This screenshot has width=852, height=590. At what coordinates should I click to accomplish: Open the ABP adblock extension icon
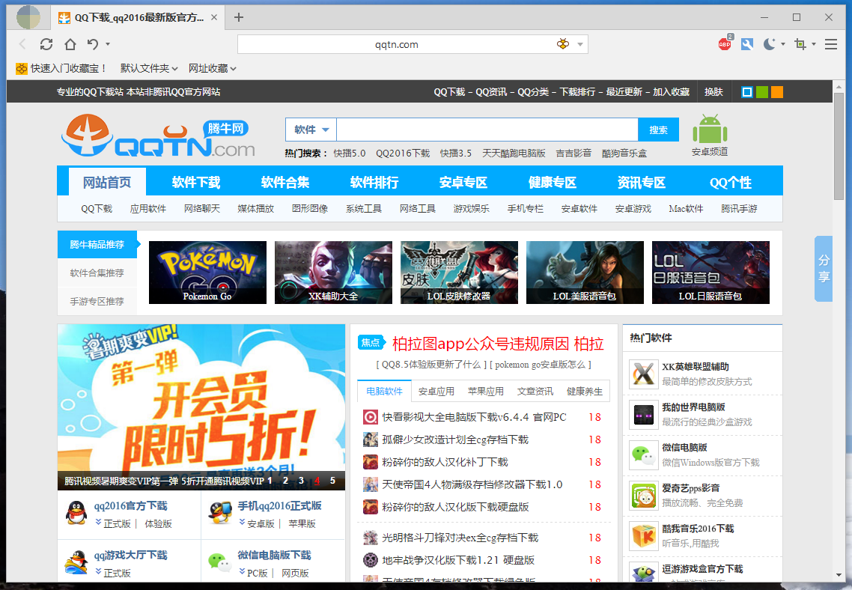(x=725, y=43)
